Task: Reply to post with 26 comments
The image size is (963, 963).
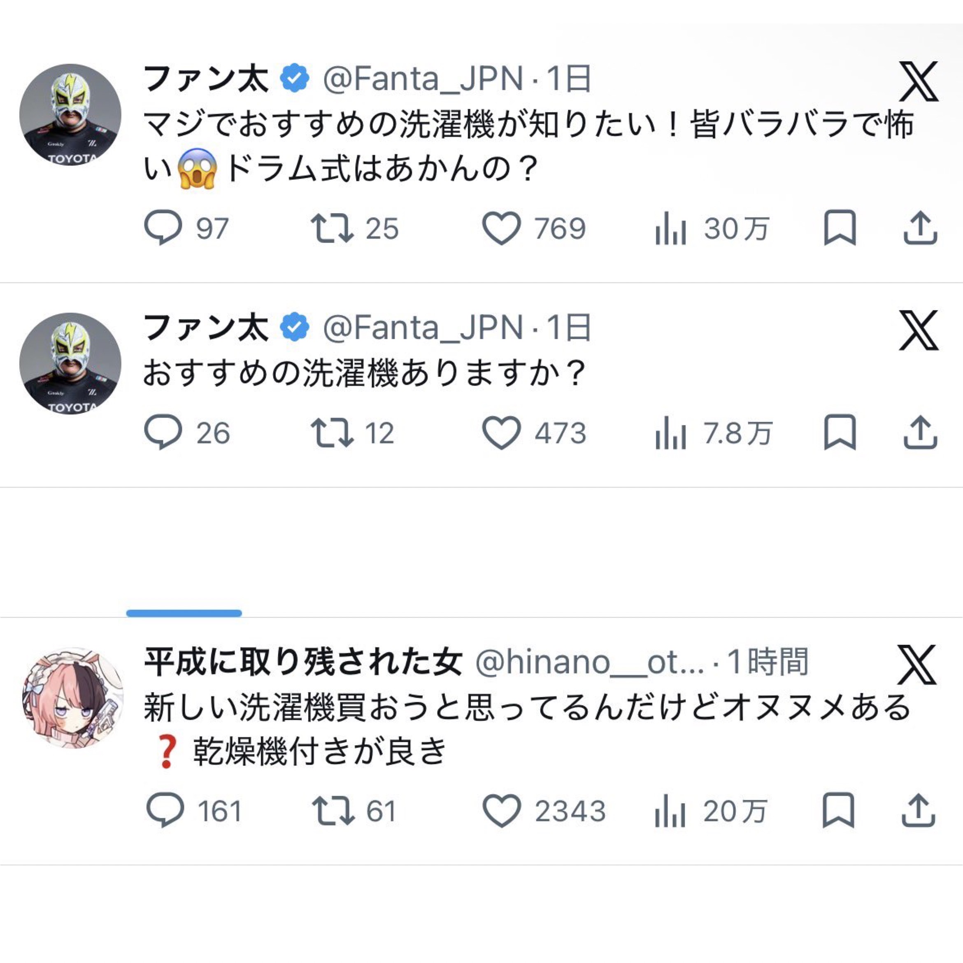Action: tap(163, 432)
